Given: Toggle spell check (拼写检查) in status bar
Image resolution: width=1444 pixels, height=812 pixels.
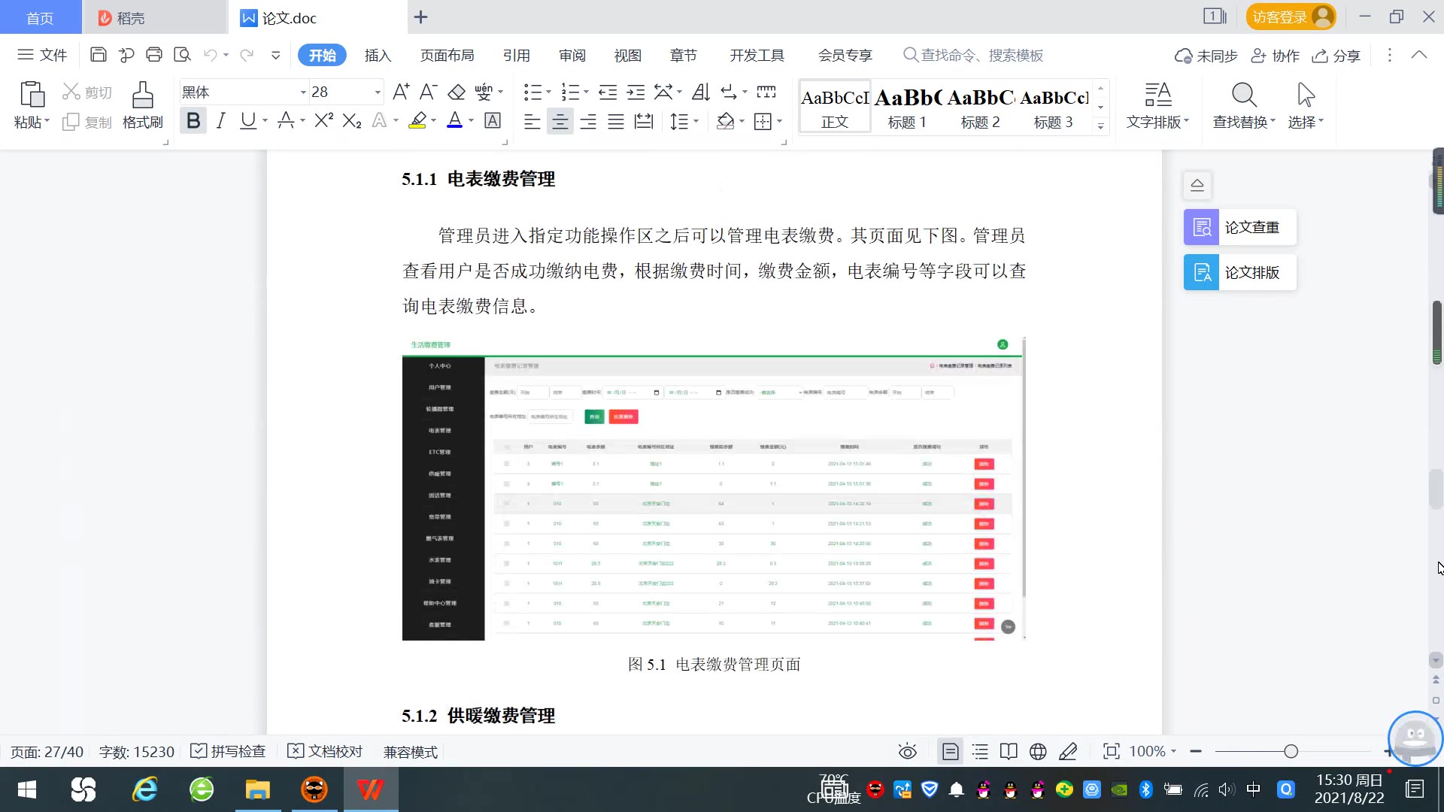Looking at the screenshot, I should click(x=228, y=751).
